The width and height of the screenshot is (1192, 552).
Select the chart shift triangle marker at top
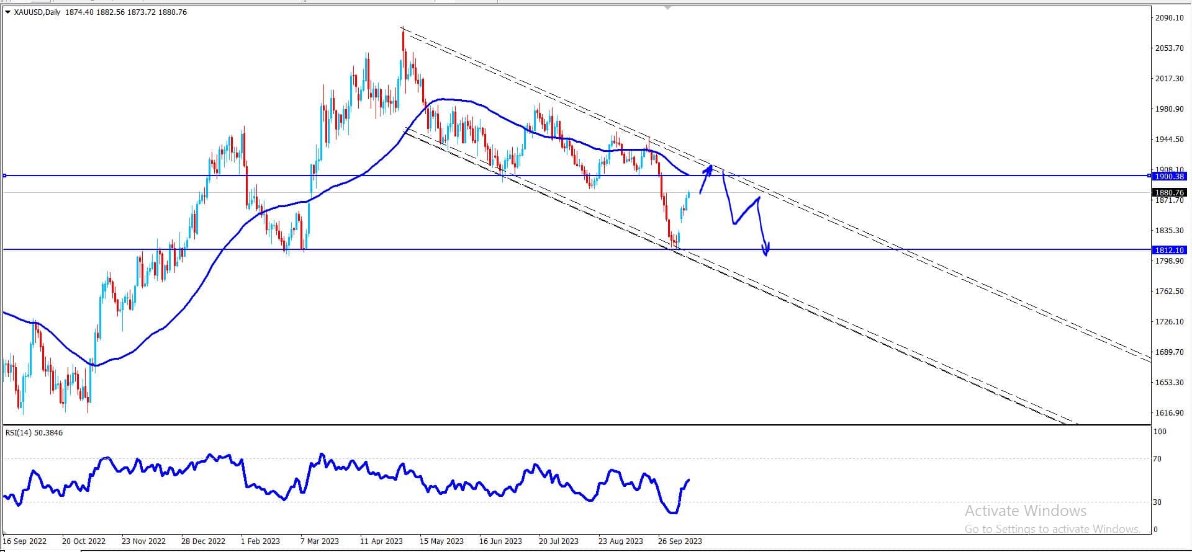667,8
